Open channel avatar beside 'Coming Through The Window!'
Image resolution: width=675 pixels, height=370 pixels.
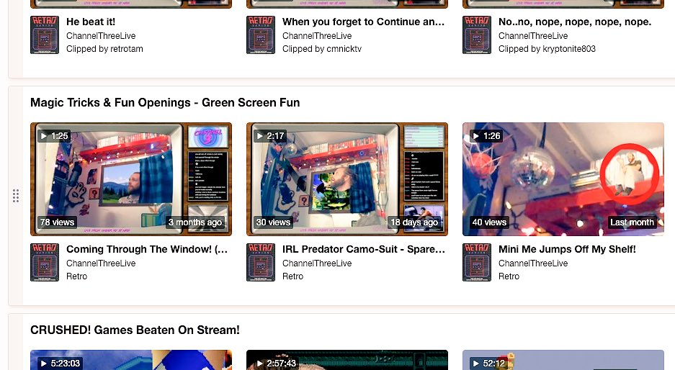(x=45, y=263)
